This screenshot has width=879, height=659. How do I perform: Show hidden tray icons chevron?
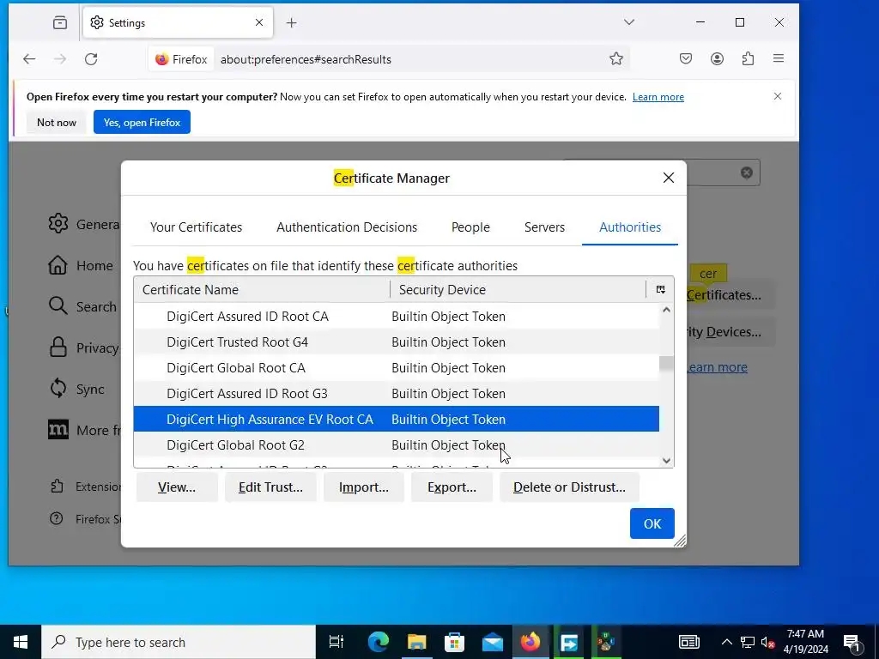(x=726, y=642)
